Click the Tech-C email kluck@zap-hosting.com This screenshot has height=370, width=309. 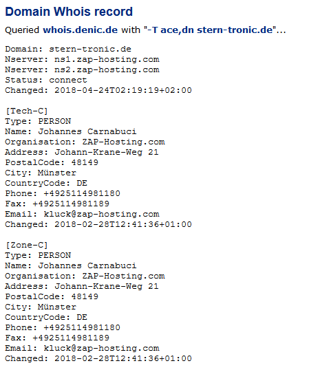coord(101,214)
